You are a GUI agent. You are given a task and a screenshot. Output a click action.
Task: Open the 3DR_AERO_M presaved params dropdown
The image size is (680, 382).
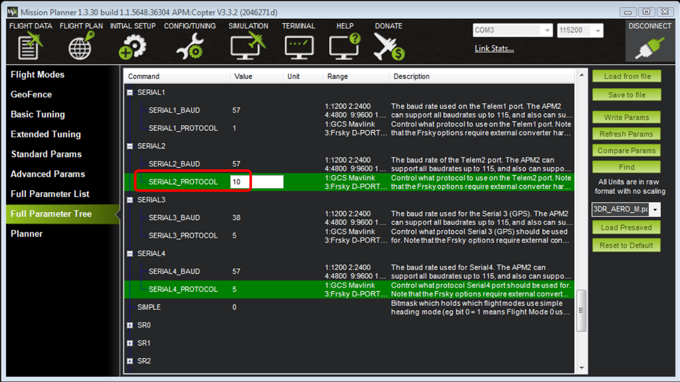(x=655, y=210)
